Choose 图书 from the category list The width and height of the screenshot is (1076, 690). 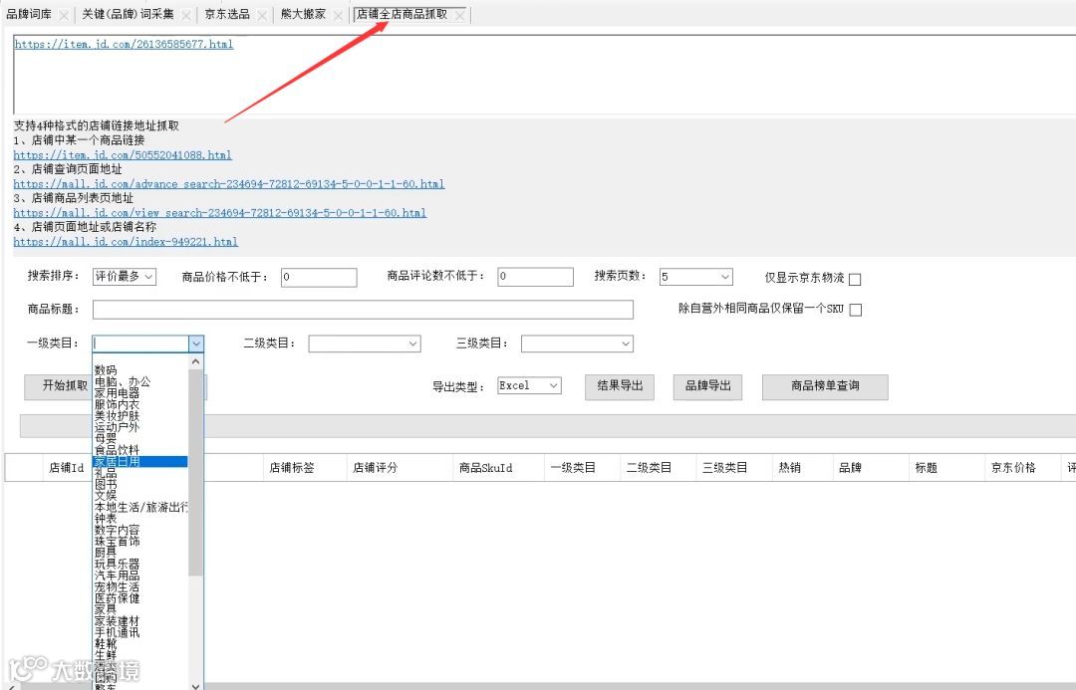pyautogui.click(x=106, y=484)
